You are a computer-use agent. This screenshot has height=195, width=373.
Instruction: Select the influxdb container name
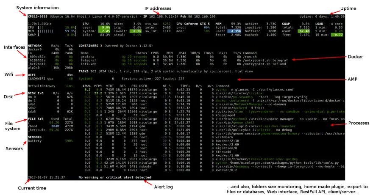pyautogui.click(x=88, y=64)
